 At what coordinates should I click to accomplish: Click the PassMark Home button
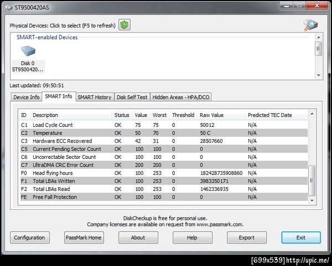(84, 237)
